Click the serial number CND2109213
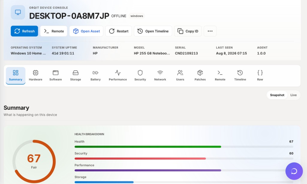Screen dimensions: 307x184 (186, 53)
